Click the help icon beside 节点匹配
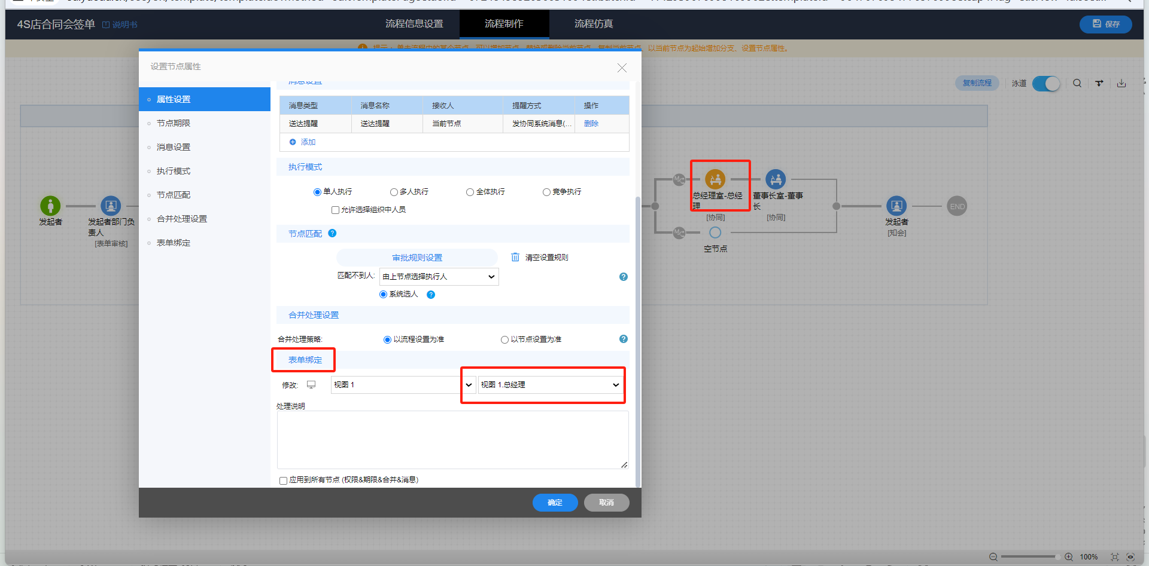 pos(332,233)
